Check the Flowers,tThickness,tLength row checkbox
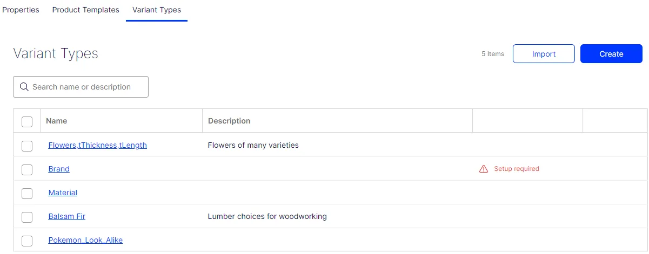This screenshot has height=254, width=649. coord(27,146)
